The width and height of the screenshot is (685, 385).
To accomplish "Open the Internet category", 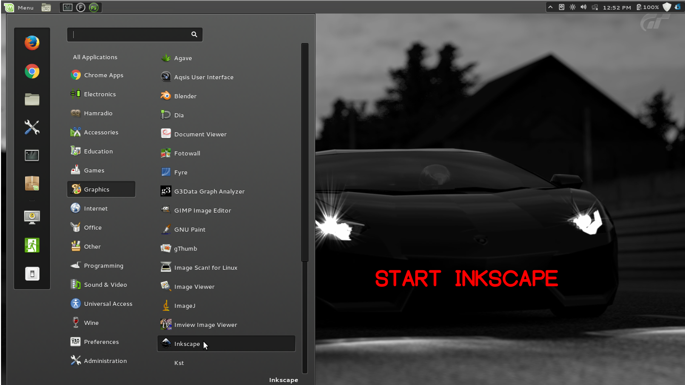I will (x=101, y=209).
